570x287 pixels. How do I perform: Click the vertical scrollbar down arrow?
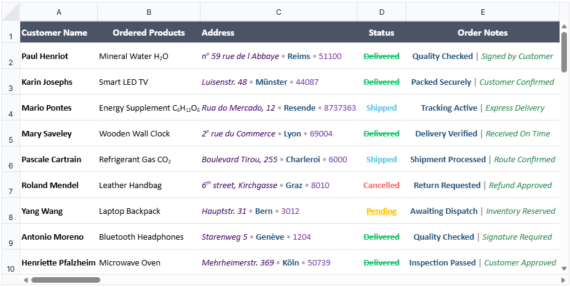564,269
